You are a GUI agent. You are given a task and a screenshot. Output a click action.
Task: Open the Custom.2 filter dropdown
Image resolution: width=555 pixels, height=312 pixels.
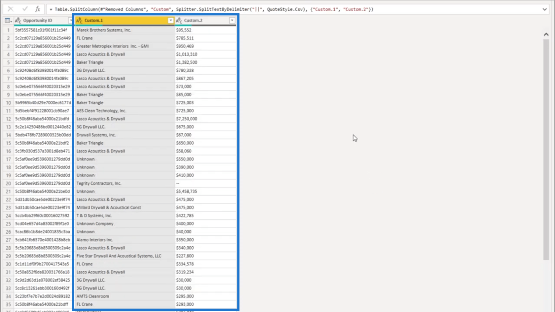point(232,20)
